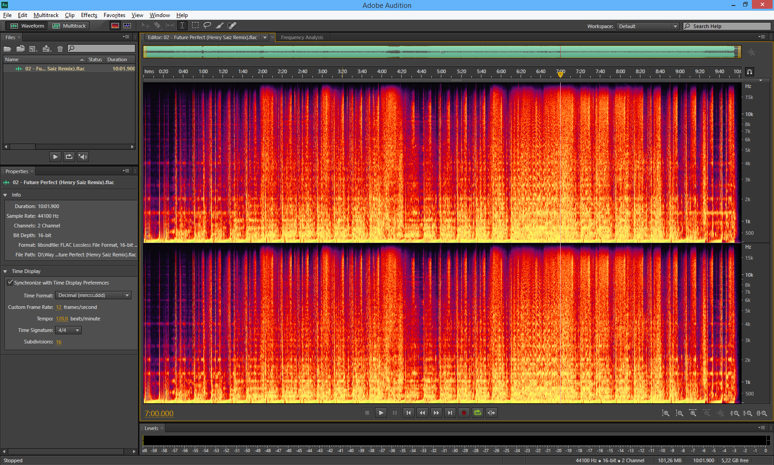Image resolution: width=774 pixels, height=465 pixels.
Task: Click Tempo value 120,0
Action: [62, 319]
